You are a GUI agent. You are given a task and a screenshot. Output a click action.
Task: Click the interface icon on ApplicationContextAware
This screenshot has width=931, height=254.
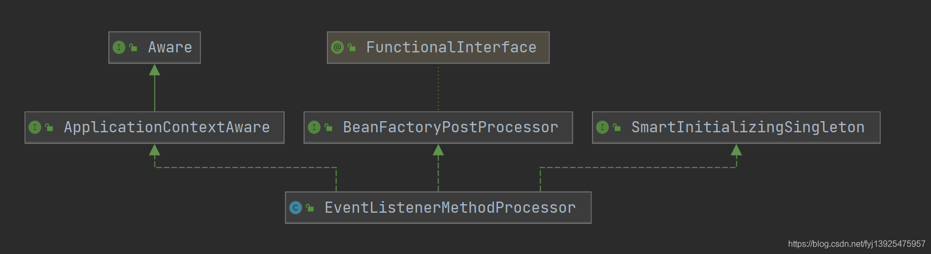tap(35, 128)
